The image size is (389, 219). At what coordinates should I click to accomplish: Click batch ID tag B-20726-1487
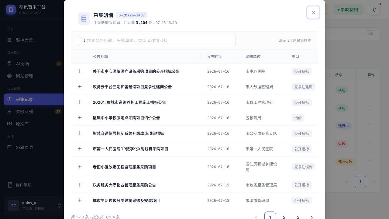pos(132,15)
